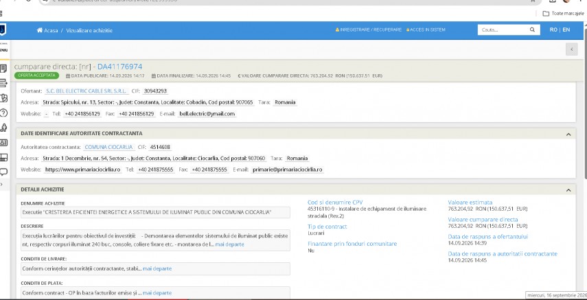Image resolution: width=587 pixels, height=300 pixels.
Task: Click Data de raspuns a ofertantului label
Action: tap(488, 237)
